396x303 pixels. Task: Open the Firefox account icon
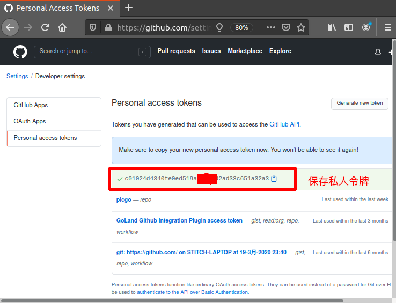(x=366, y=27)
